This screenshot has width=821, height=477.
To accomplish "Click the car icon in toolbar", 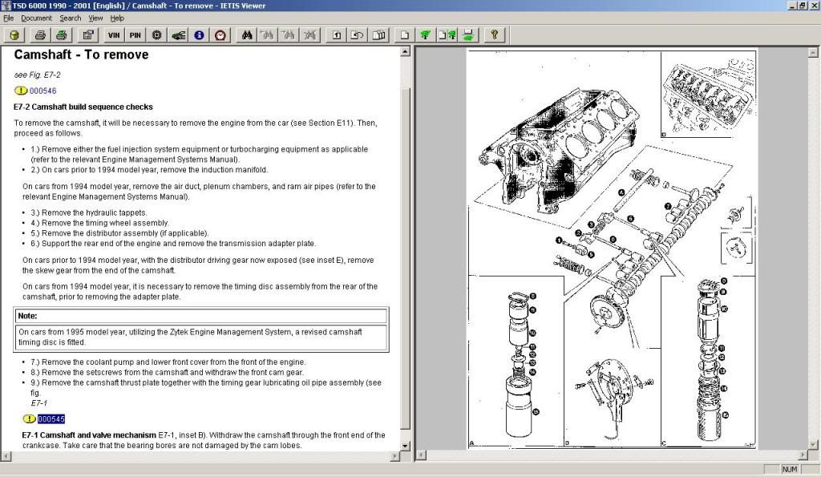I will [x=178, y=35].
